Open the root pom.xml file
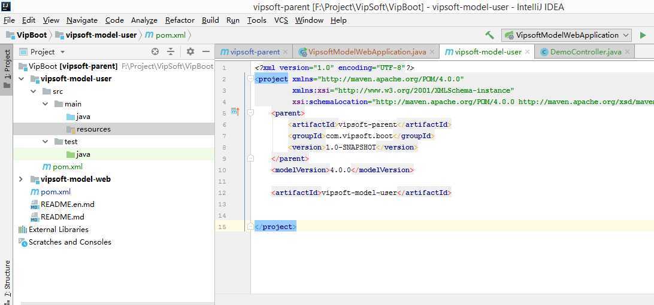Image resolution: width=654 pixels, height=305 pixels. click(x=50, y=191)
